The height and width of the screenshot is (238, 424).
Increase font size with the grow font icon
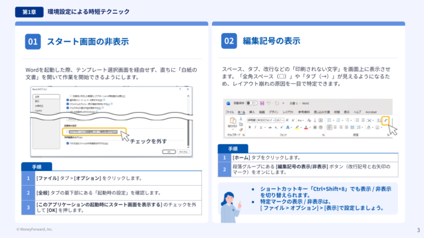[287, 120]
